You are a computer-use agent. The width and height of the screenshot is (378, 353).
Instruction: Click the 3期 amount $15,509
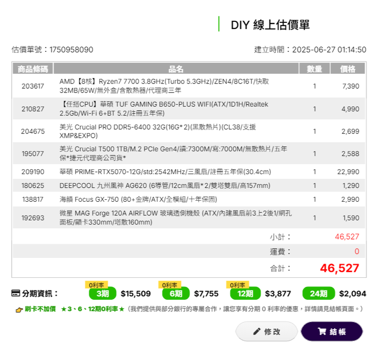136,294
